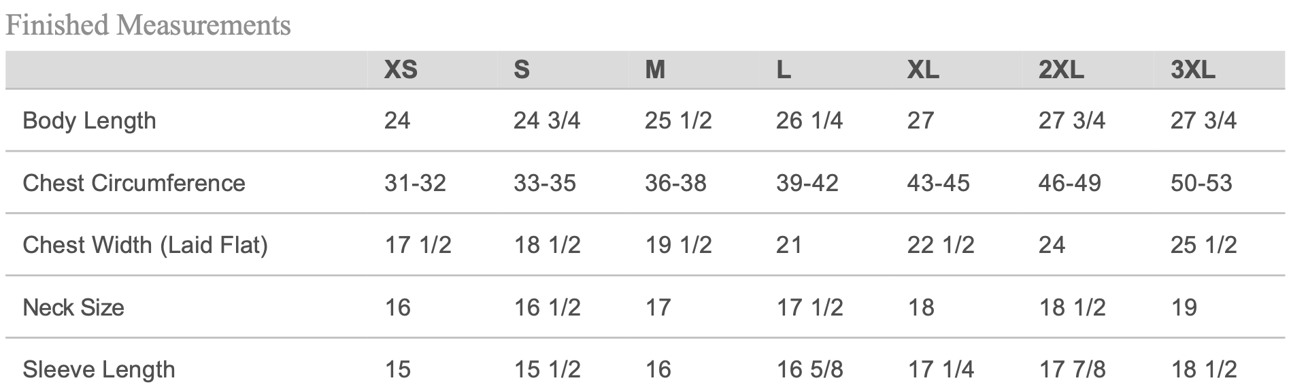Click Chest Circumference value 50-53
The width and height of the screenshot is (1291, 389).
[x=1201, y=183]
